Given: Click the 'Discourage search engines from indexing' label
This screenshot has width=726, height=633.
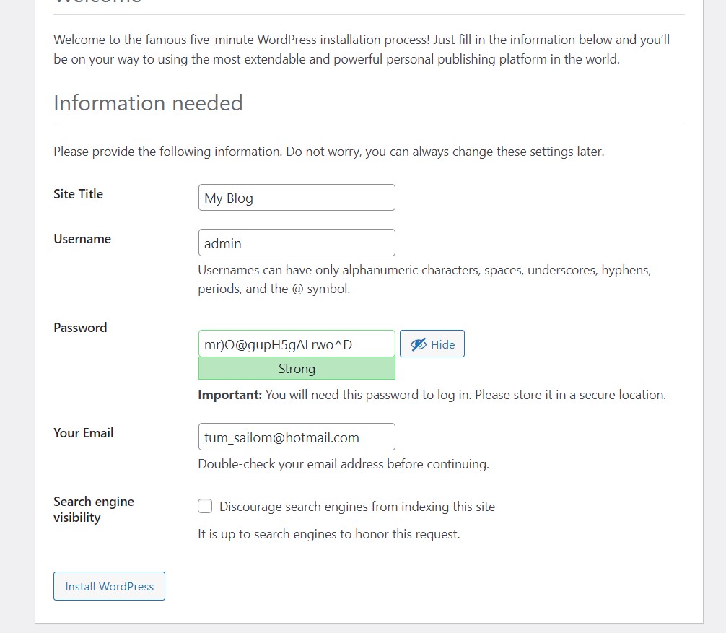Looking at the screenshot, I should [x=357, y=507].
